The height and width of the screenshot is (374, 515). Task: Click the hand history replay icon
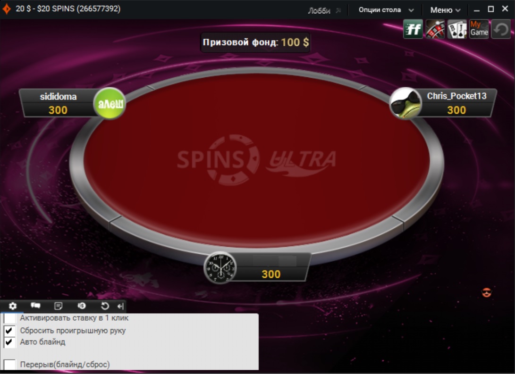coord(104,306)
